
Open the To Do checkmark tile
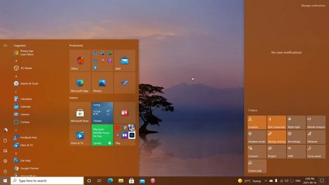(x=124, y=83)
